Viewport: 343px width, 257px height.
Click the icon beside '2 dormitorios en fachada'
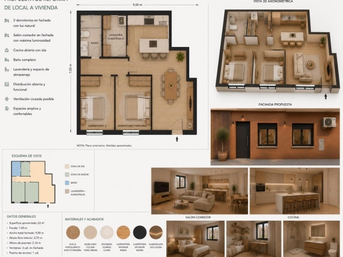point(7,21)
